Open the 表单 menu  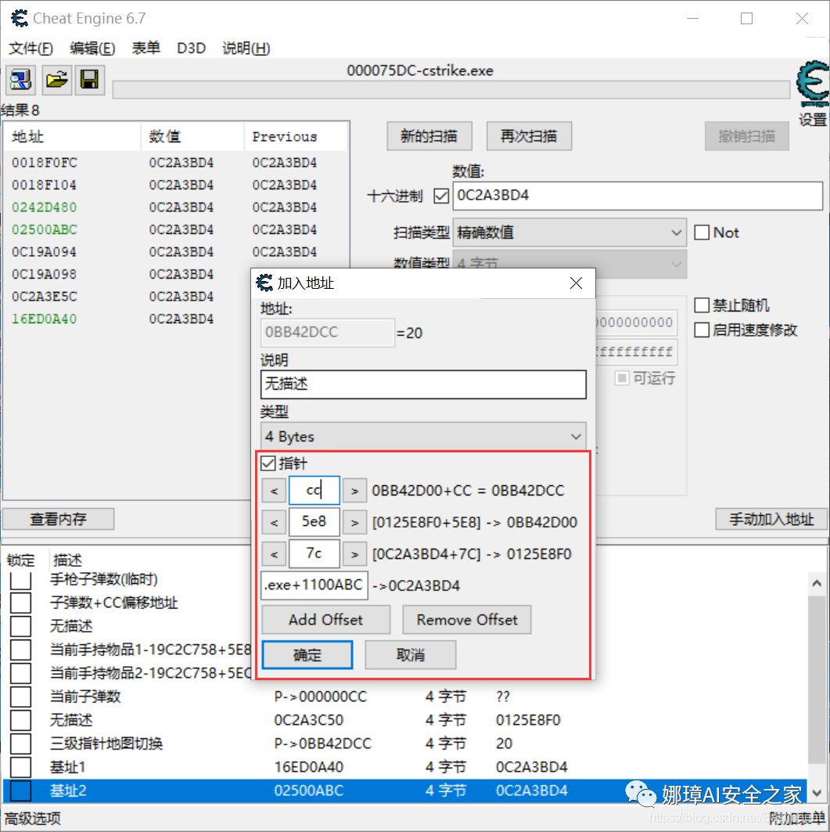(x=146, y=49)
